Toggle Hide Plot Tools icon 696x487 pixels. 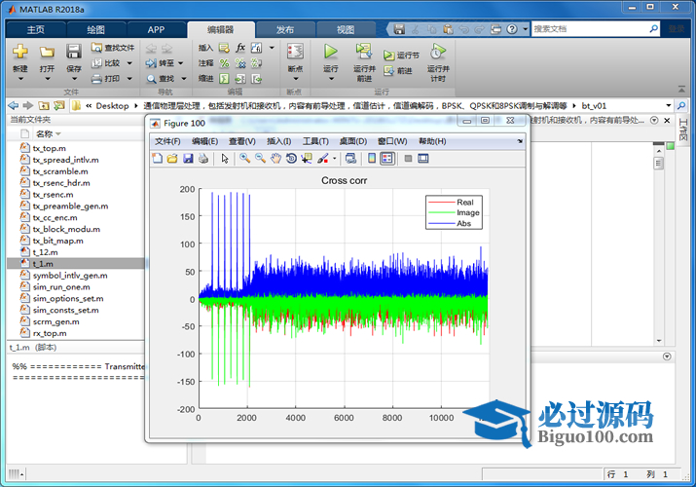(x=409, y=158)
